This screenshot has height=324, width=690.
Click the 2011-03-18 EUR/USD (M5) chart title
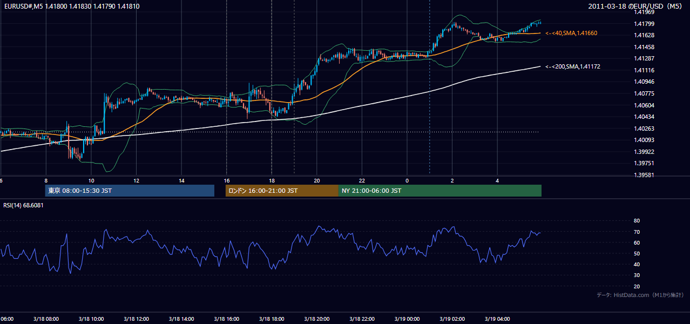pyautogui.click(x=635, y=6)
